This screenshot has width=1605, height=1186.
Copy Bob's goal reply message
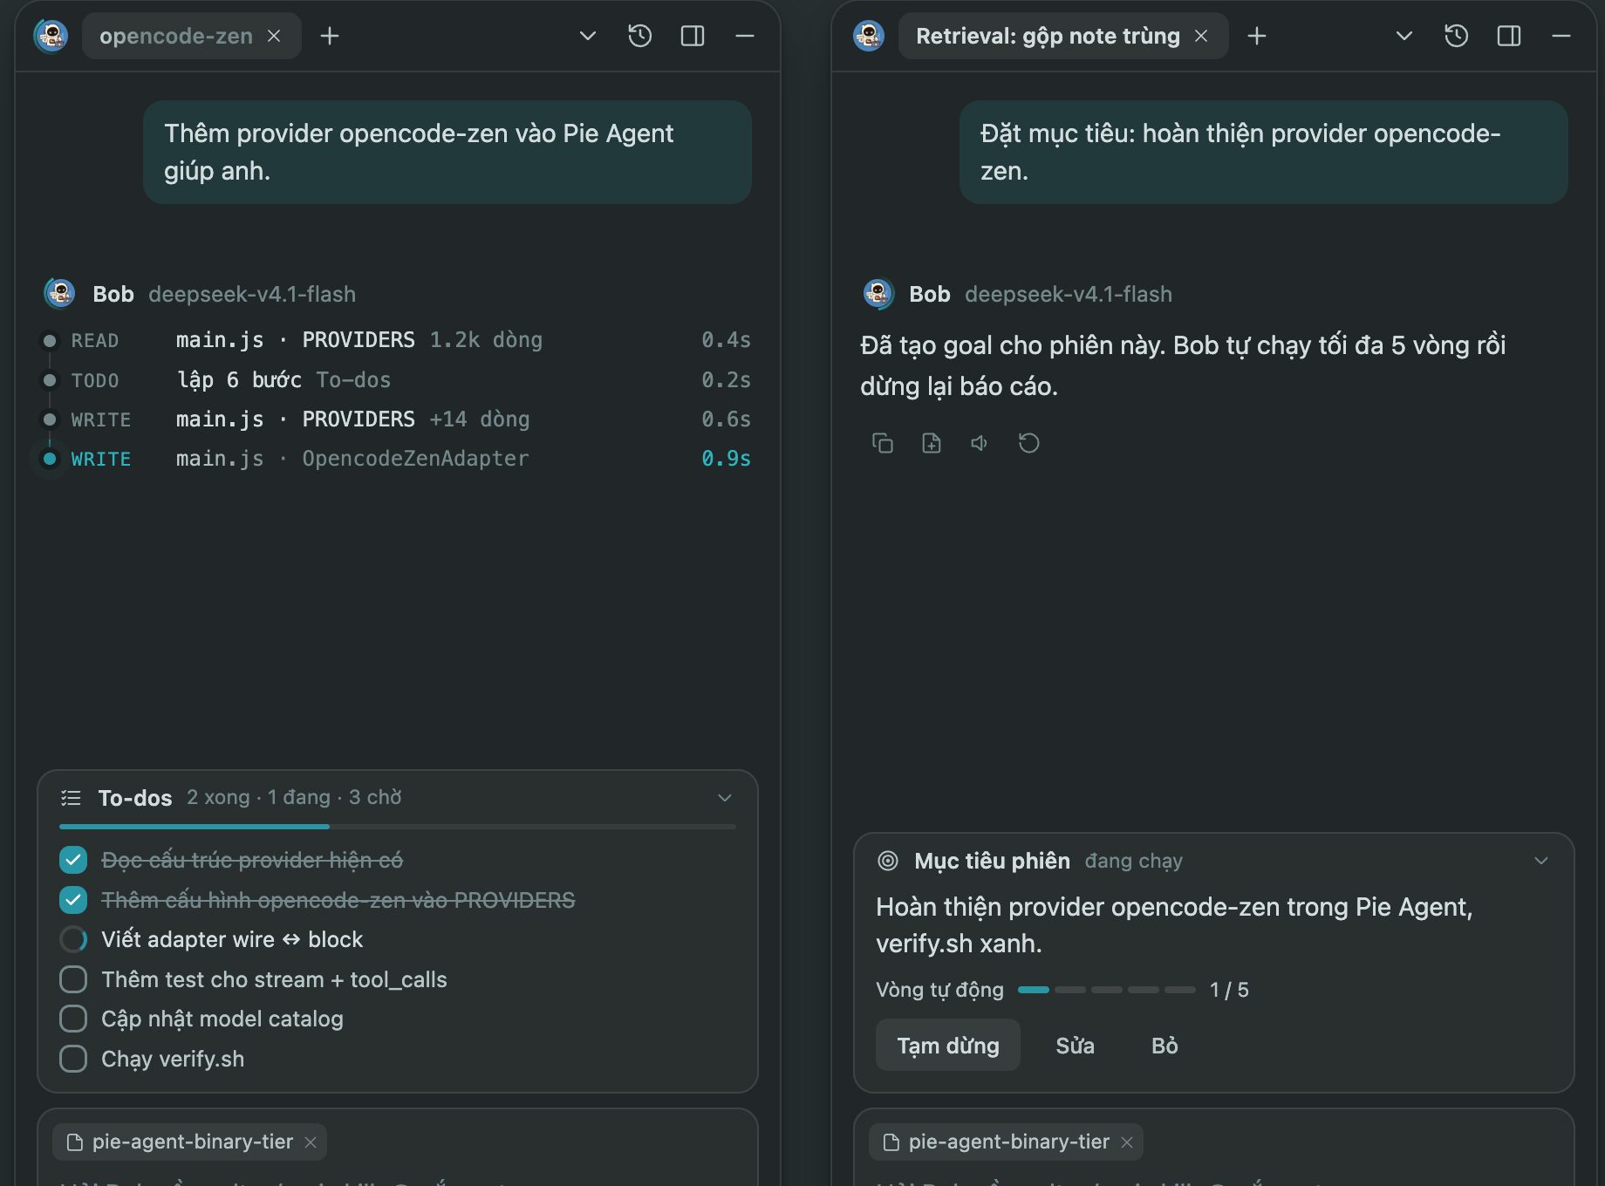[883, 443]
